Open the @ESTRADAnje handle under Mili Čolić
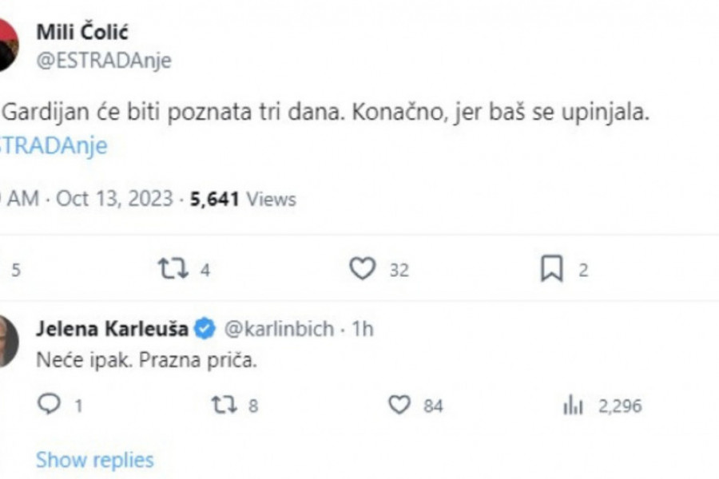719x479 pixels. click(x=104, y=61)
